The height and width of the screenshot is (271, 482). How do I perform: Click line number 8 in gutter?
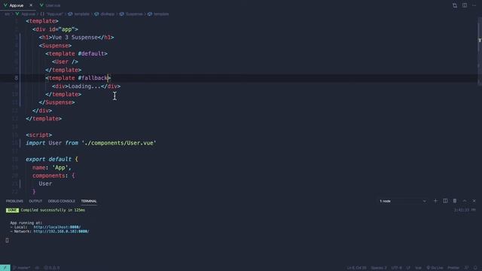[x=16, y=78]
